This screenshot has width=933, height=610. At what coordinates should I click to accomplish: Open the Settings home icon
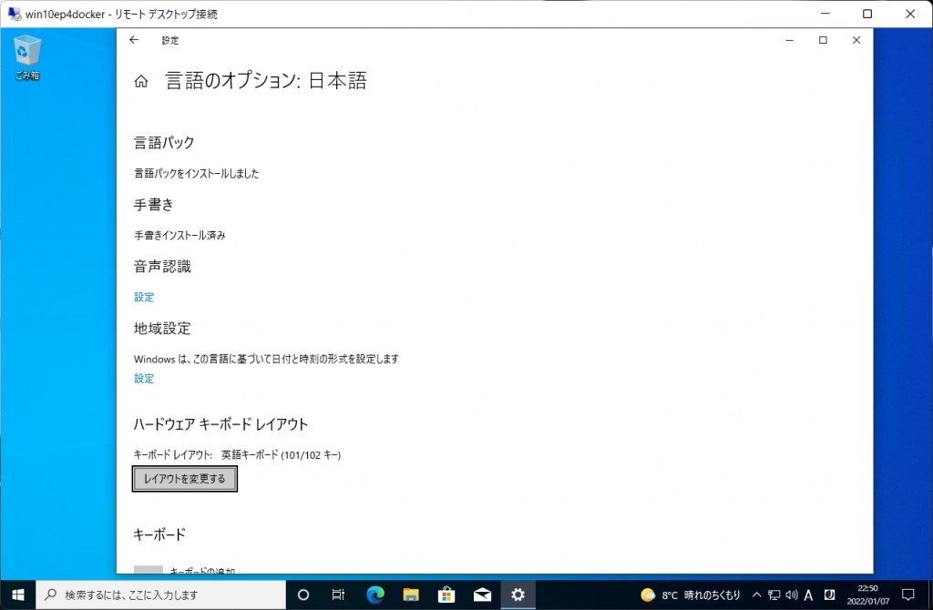pyautogui.click(x=141, y=81)
